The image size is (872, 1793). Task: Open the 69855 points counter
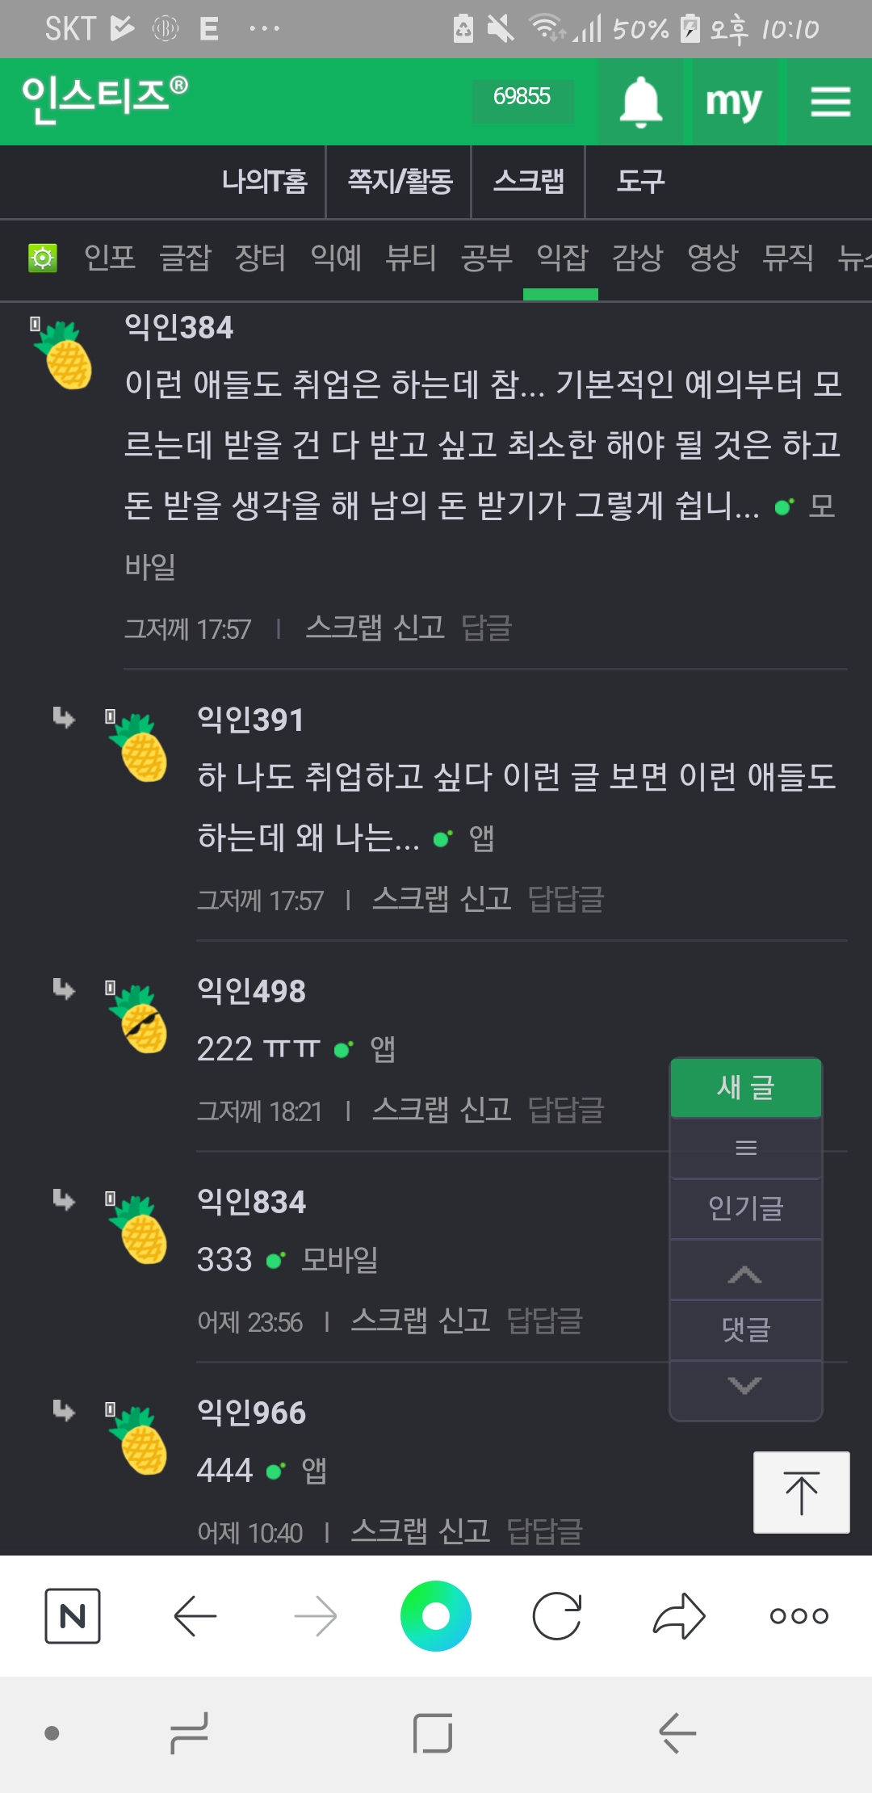[x=522, y=97]
